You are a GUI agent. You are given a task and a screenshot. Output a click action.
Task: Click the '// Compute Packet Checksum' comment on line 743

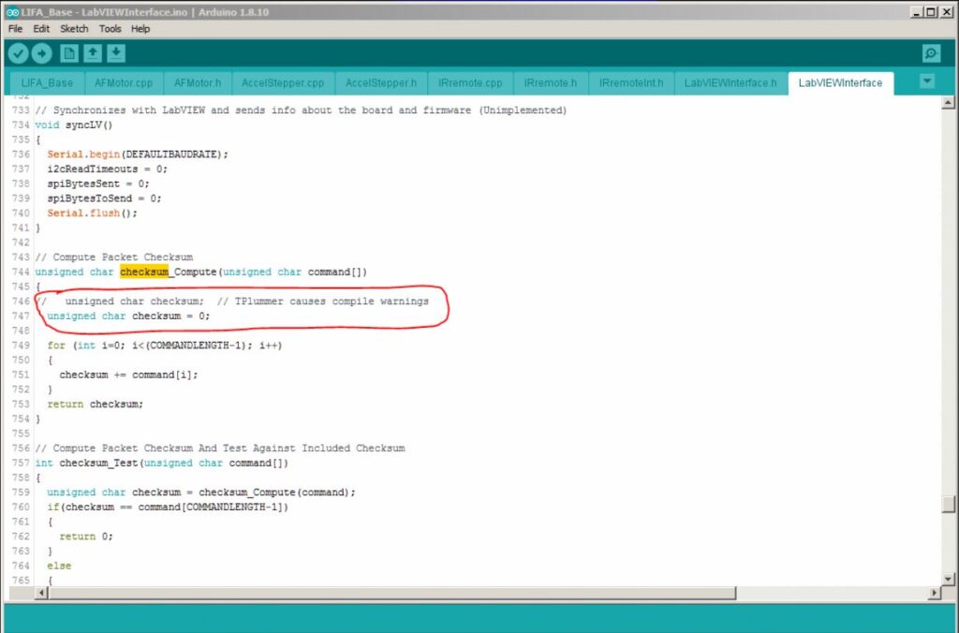tap(113, 257)
